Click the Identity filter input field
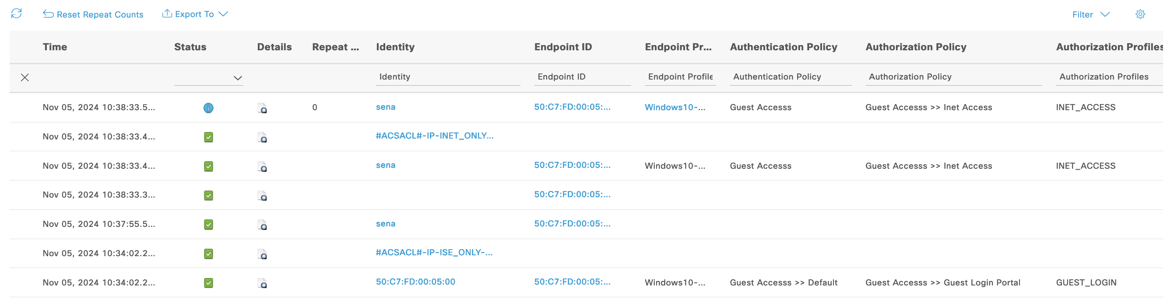Viewport: 1174px width, 299px height. click(448, 77)
